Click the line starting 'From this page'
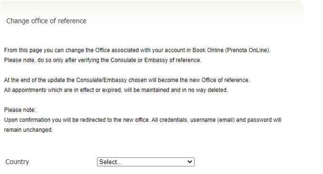 coord(137,50)
